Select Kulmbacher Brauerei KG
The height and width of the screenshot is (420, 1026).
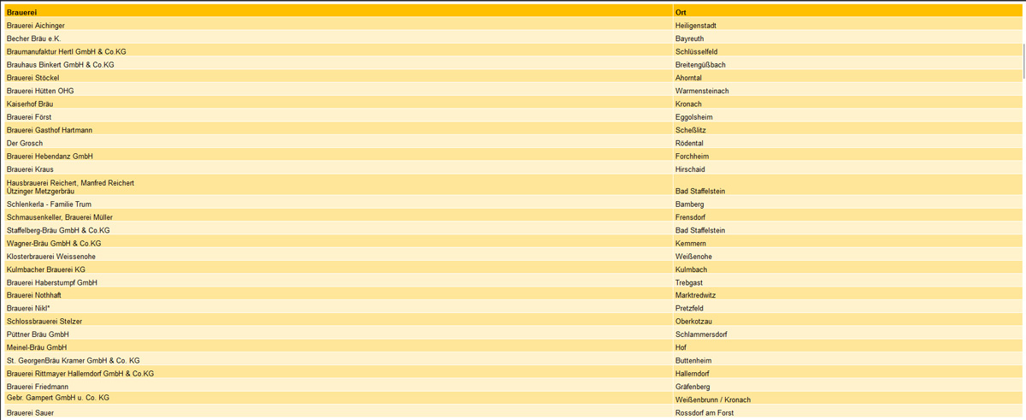pos(45,269)
